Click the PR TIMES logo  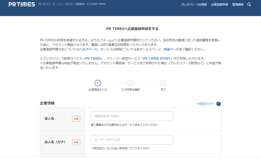point(22,4)
